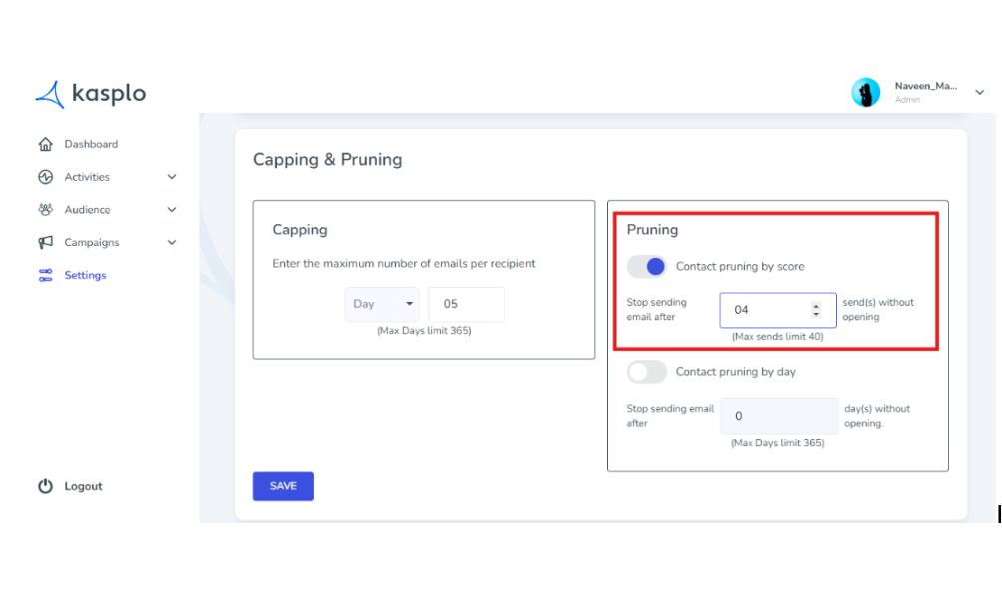Viewport: 1002px width, 590px height.
Task: Open the user account dropdown arrow
Action: coord(980,93)
